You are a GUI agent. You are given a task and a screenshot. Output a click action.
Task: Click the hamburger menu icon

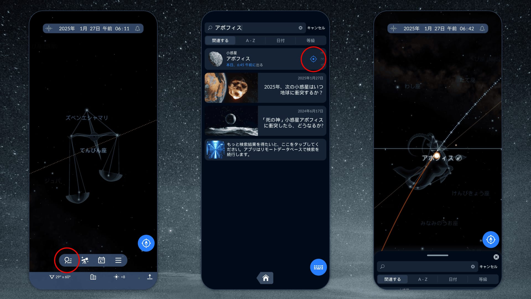(x=119, y=260)
